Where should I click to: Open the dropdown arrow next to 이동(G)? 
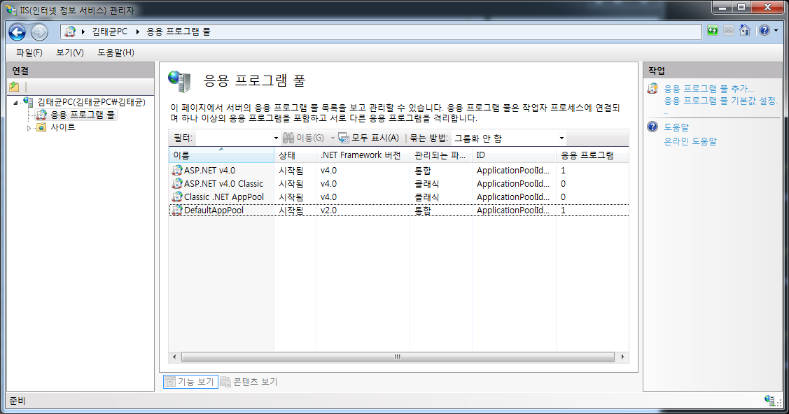(x=333, y=138)
